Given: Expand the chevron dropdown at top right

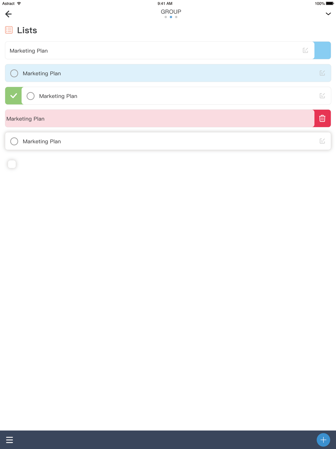Looking at the screenshot, I should pos(328,14).
